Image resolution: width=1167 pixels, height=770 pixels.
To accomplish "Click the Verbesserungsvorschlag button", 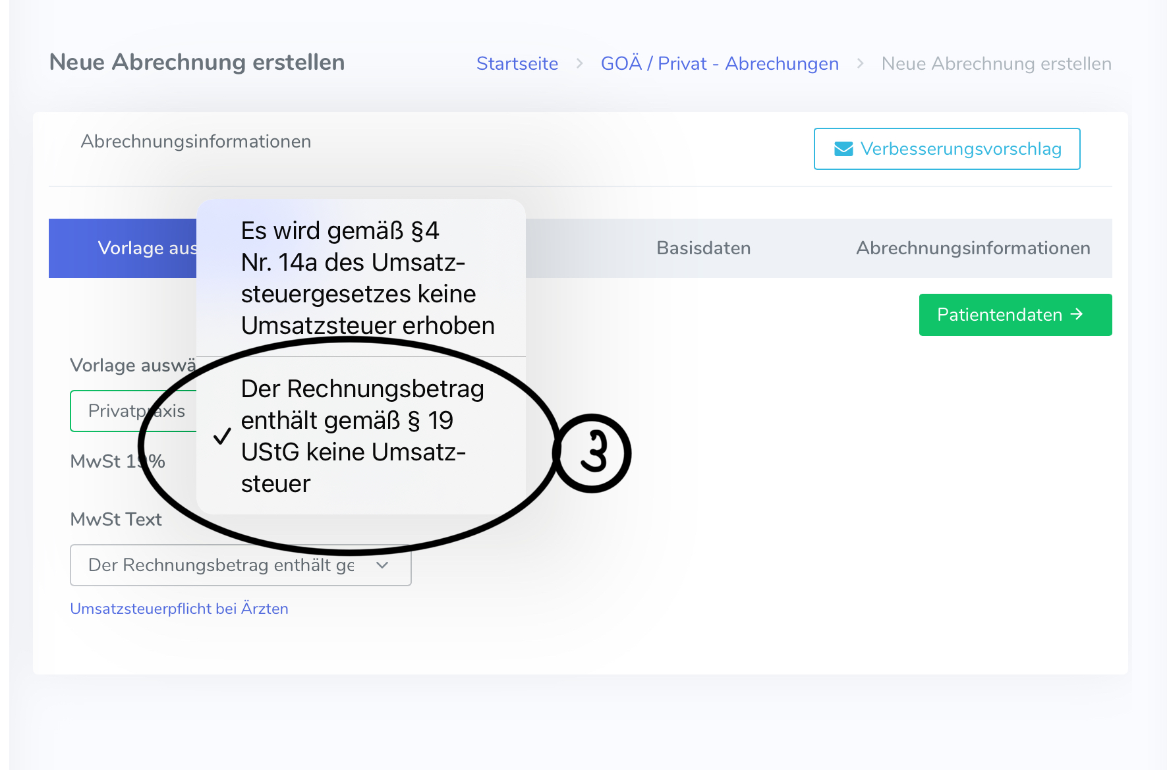I will (946, 150).
